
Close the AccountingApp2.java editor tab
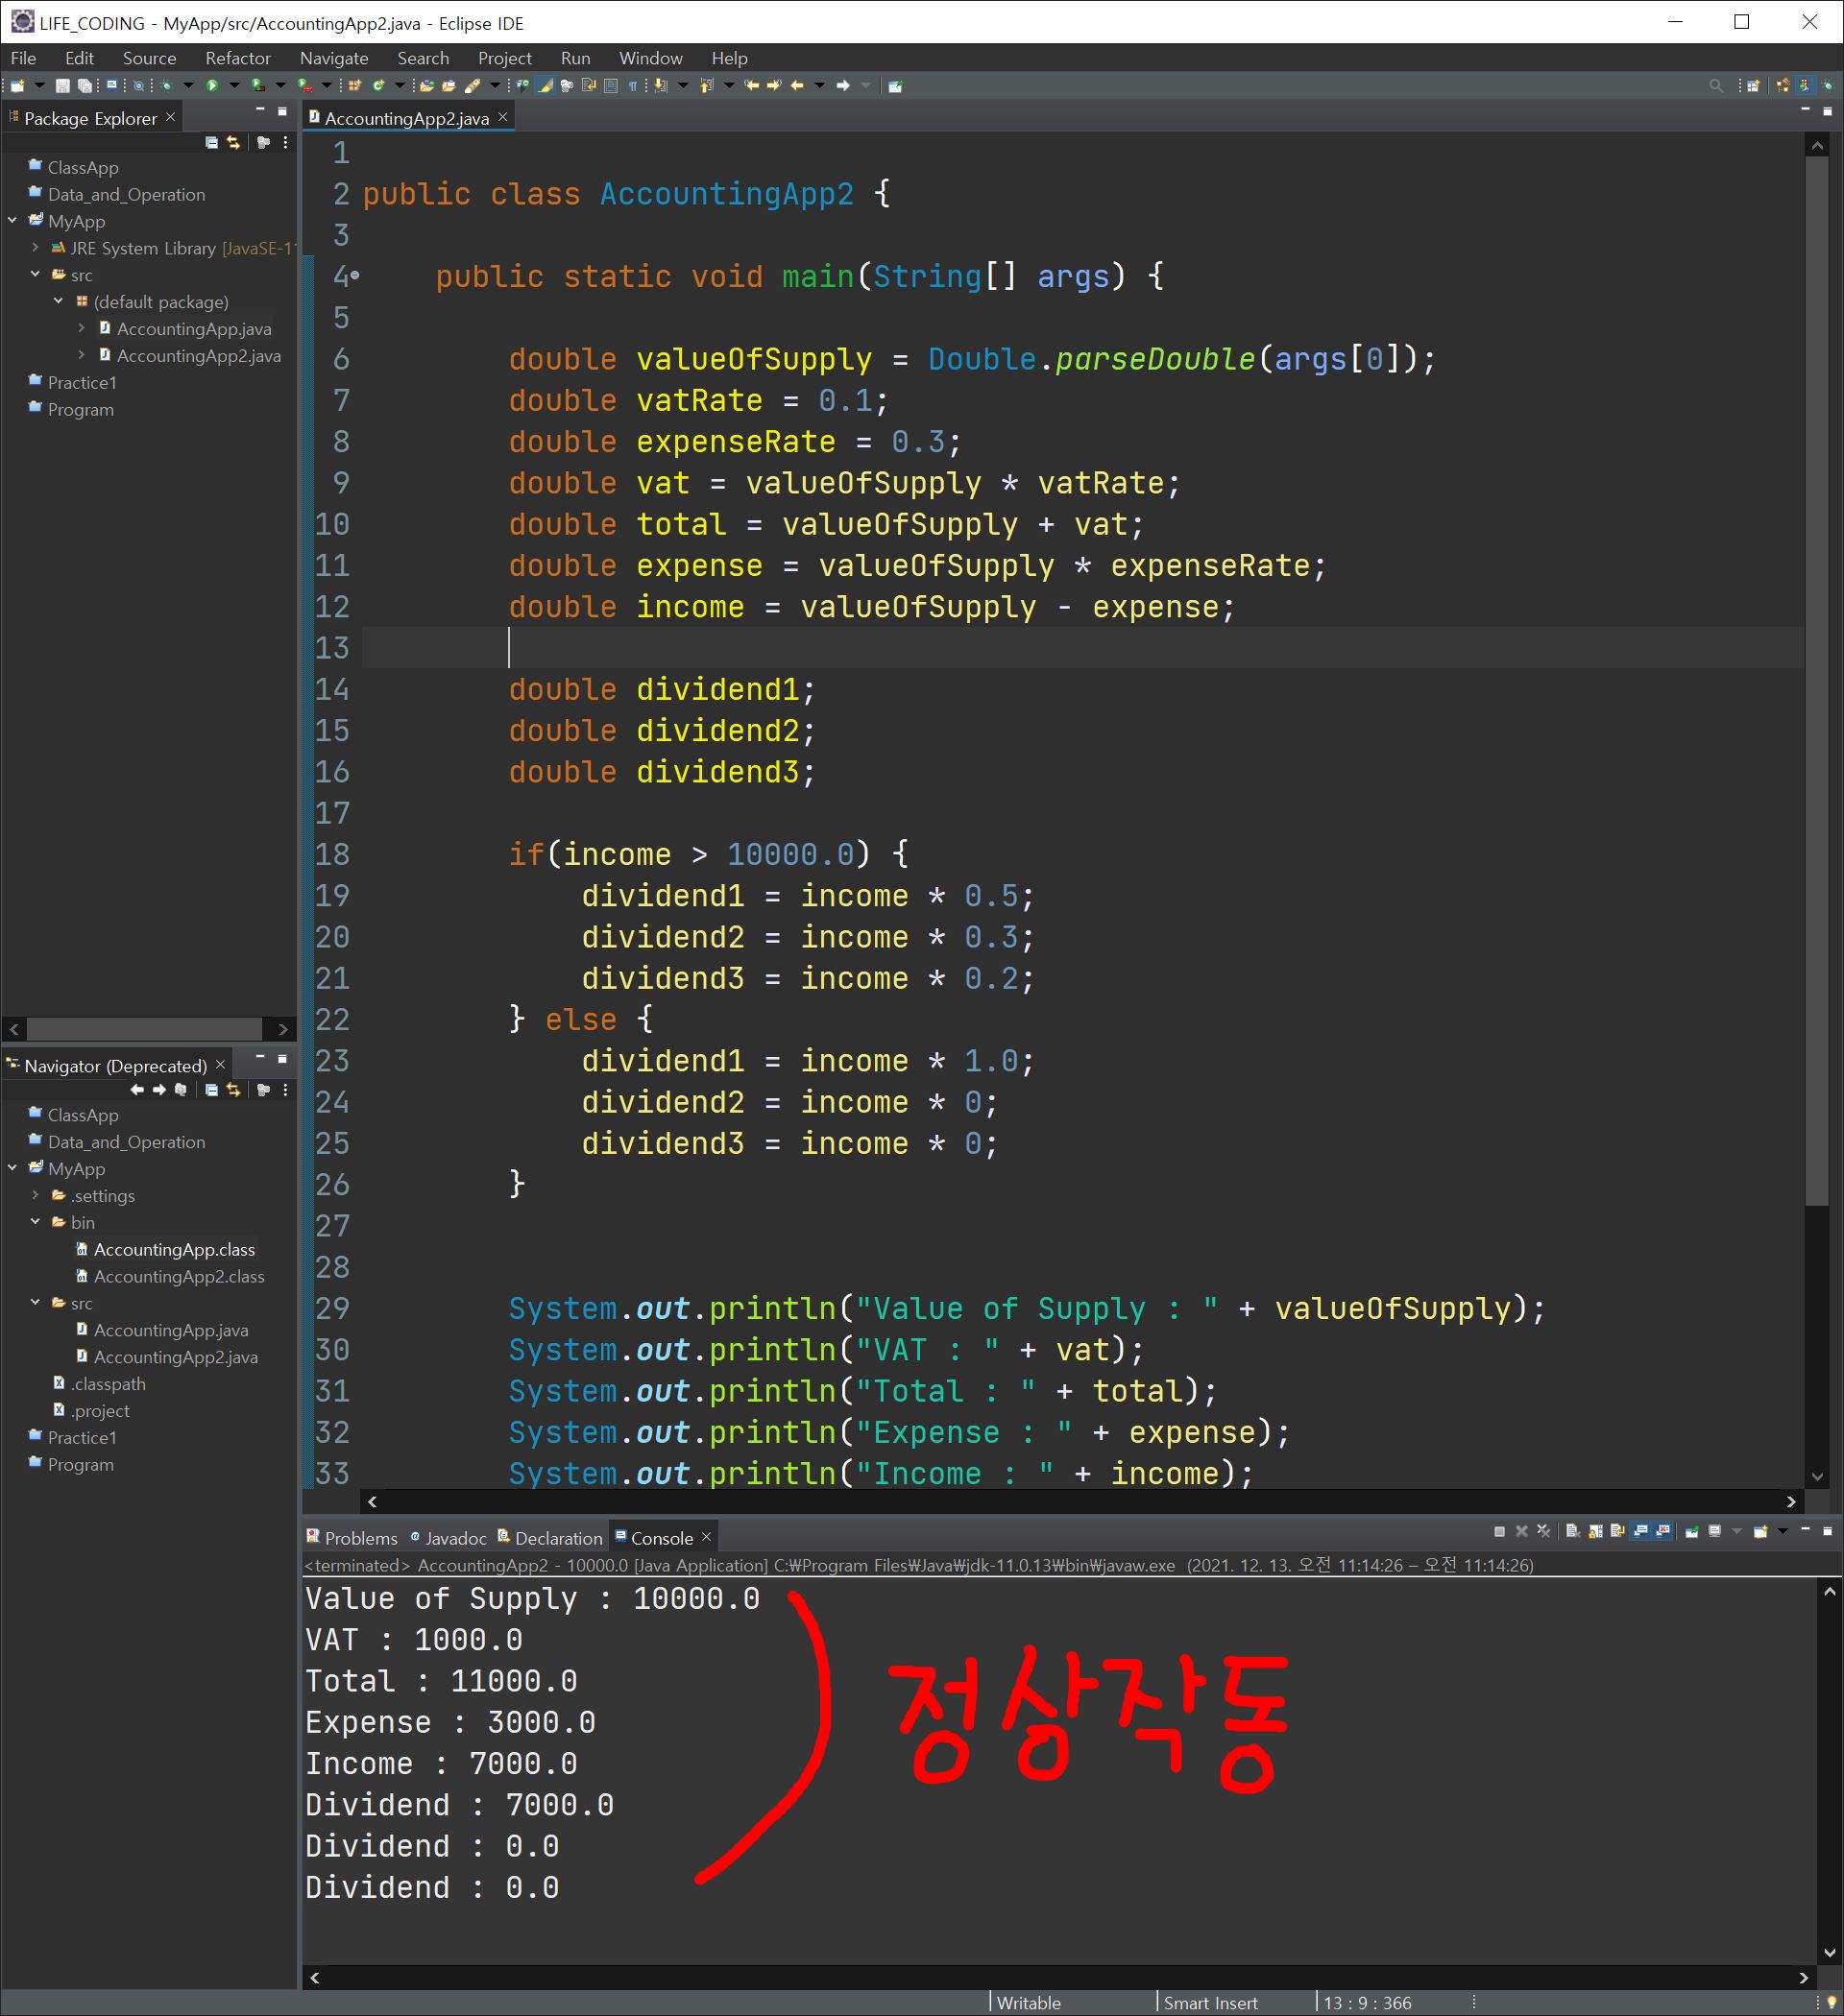point(503,118)
